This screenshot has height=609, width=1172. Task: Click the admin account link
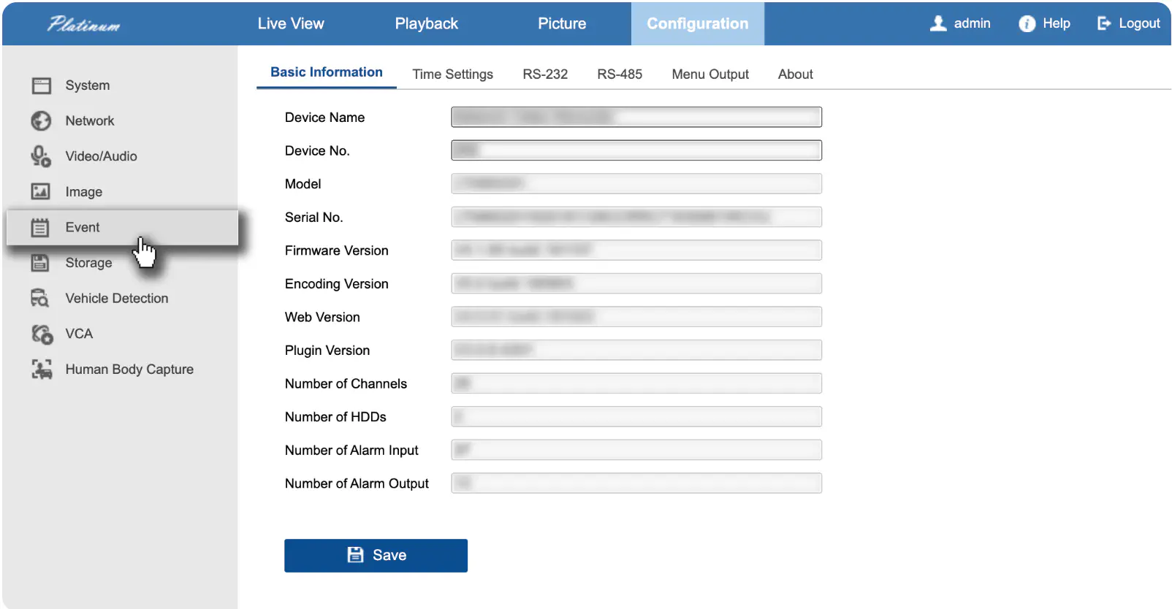[x=973, y=23]
